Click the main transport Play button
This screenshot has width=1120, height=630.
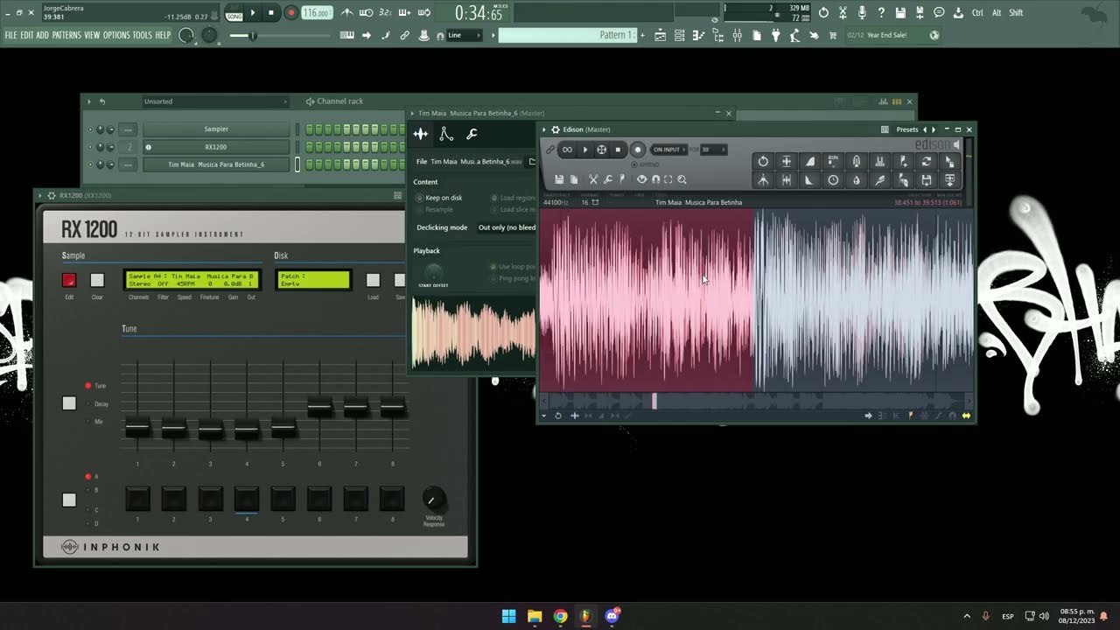tap(253, 12)
